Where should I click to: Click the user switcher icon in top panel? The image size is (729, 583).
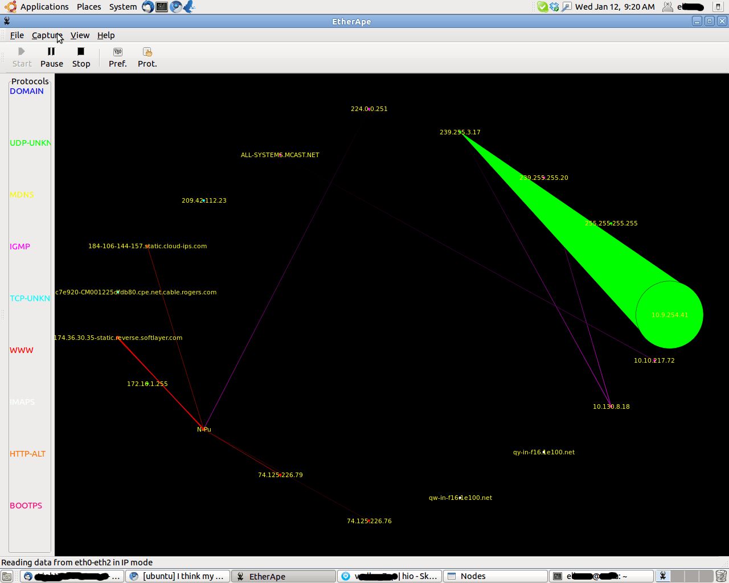667,7
